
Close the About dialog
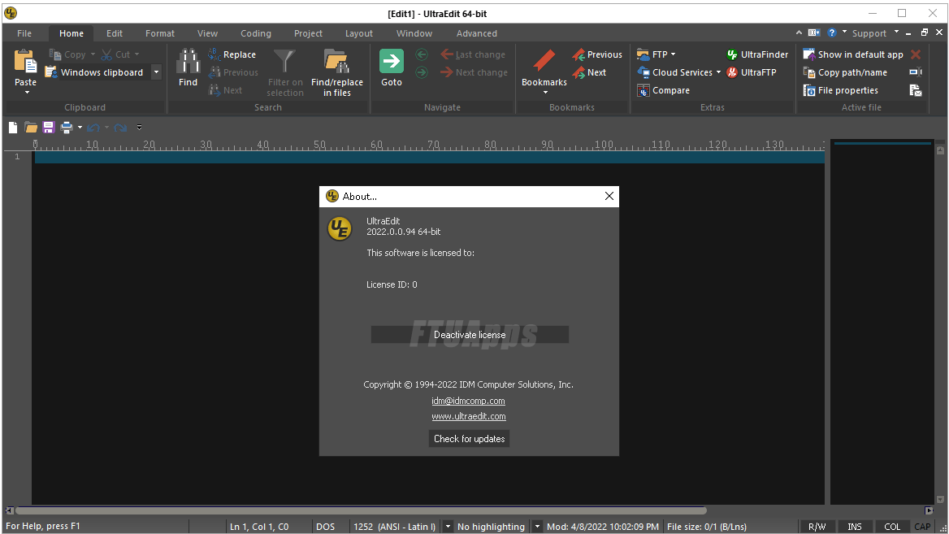tap(609, 196)
